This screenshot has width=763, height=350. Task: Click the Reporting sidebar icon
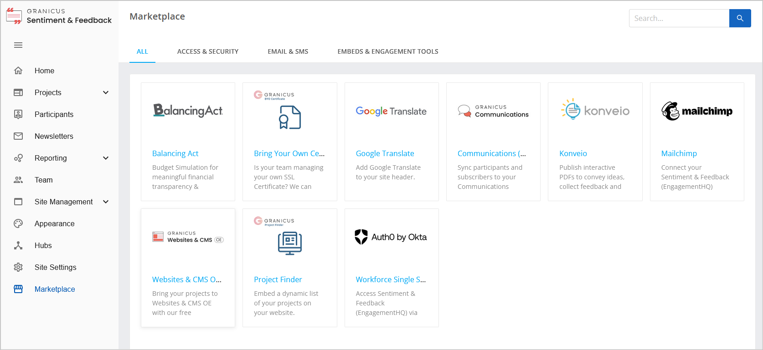(18, 158)
